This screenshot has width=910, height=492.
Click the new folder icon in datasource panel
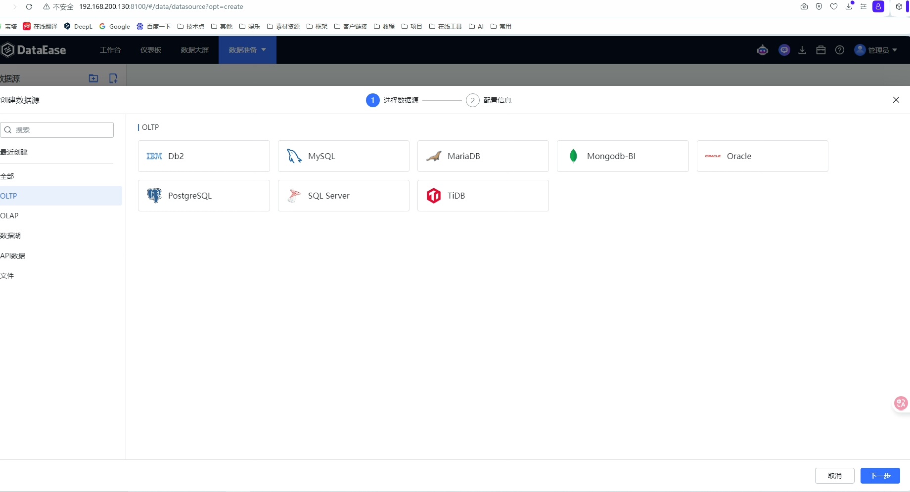pos(93,78)
